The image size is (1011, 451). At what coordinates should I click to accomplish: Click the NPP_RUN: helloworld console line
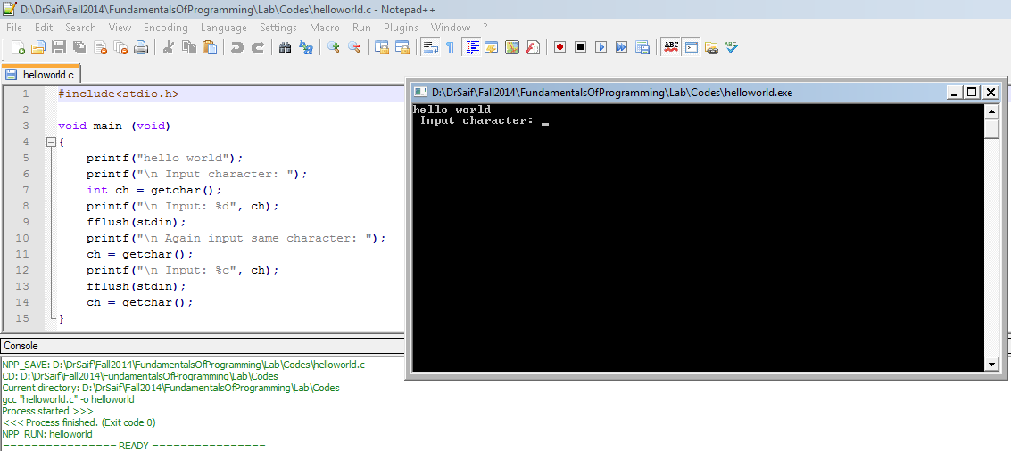(x=47, y=434)
